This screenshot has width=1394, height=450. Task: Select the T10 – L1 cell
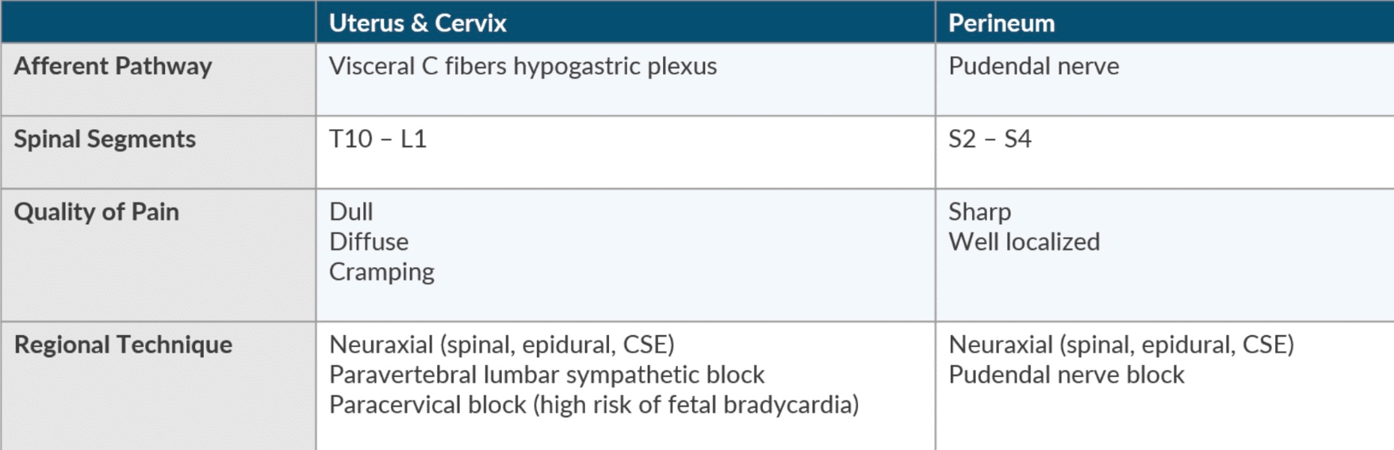point(377,139)
